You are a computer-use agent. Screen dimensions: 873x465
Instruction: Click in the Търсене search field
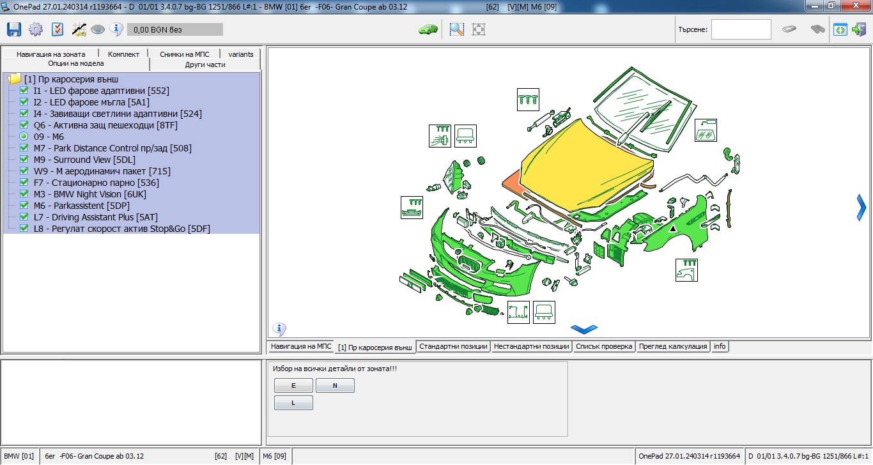click(x=741, y=29)
